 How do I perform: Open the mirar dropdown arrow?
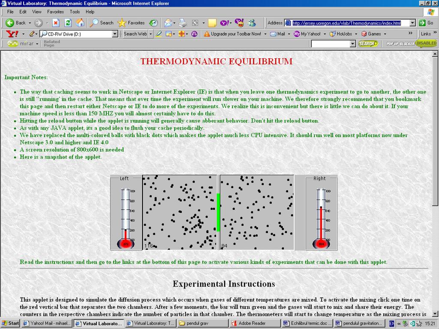click(37, 44)
